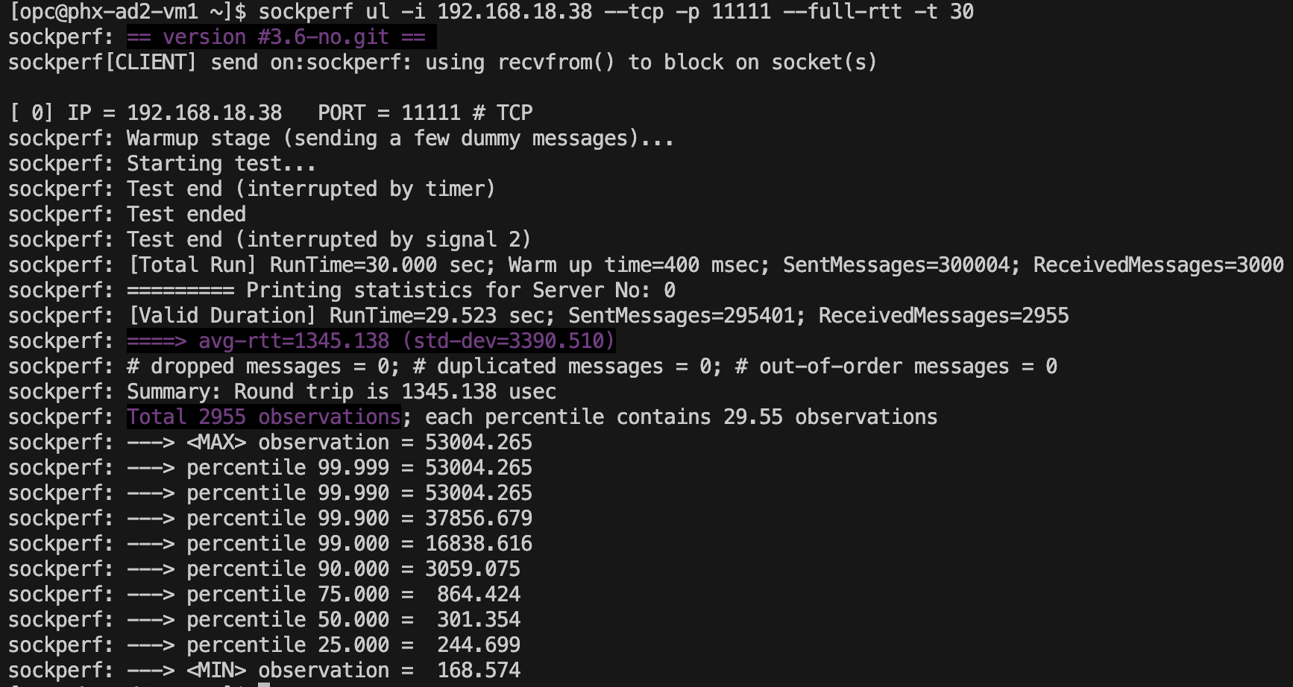Click the percentile 90.000 value 3059.075
The height and width of the screenshot is (687, 1293).
472,569
